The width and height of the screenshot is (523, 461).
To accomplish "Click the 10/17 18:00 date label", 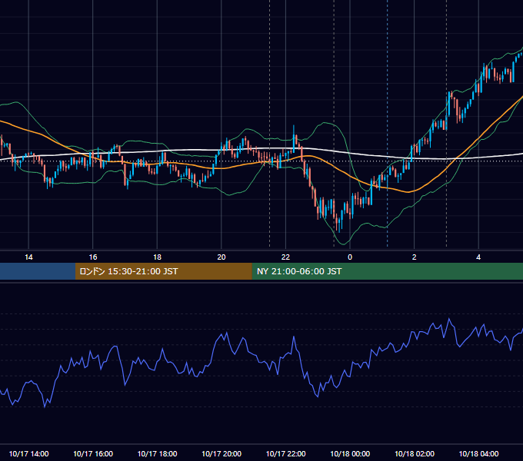I will pos(157,453).
